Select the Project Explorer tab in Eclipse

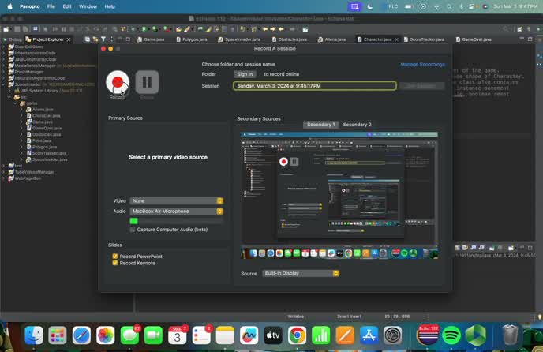pos(48,39)
